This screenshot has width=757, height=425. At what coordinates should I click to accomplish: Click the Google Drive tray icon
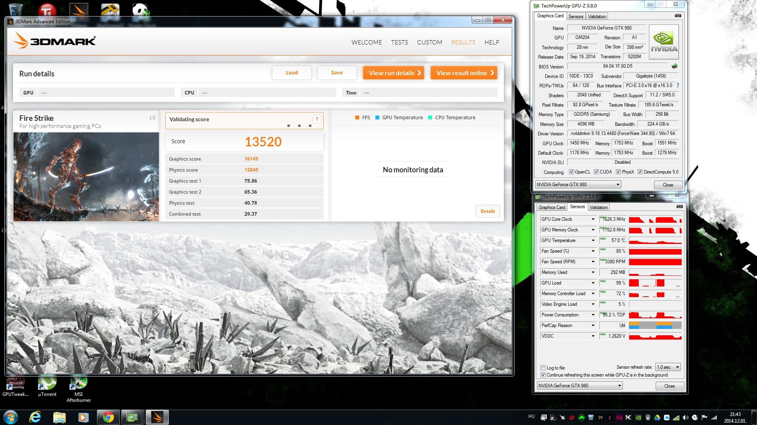(x=657, y=418)
